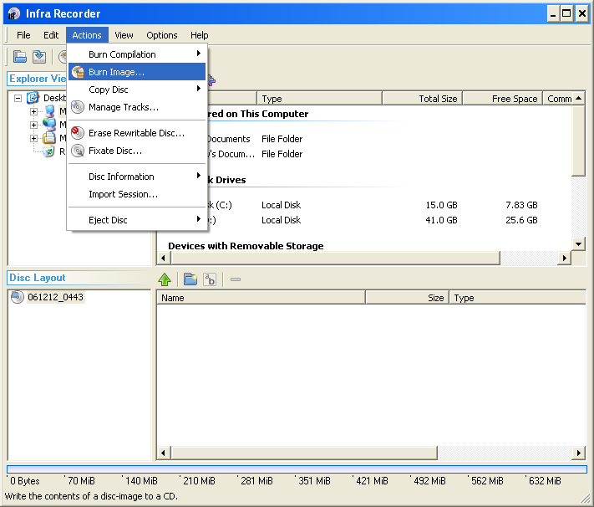Disc icon beside 061212_0443
Screen dimensions: 594x507
[18, 297]
